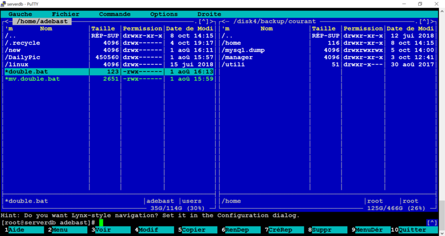Click the 7 CréRep function key button

[284, 230]
